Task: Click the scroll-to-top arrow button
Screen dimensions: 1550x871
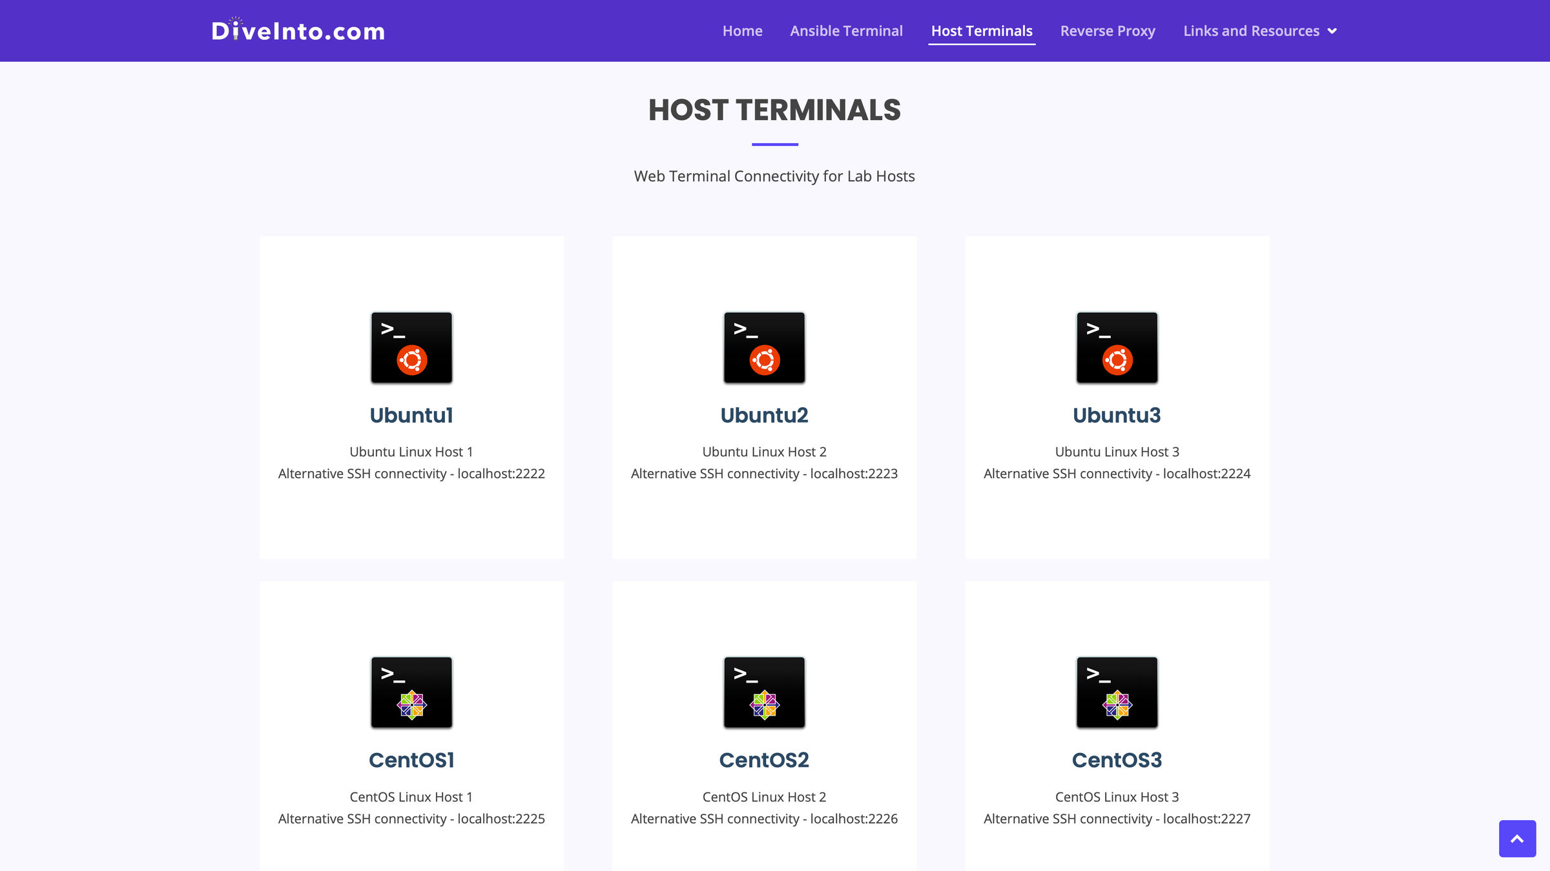Action: coord(1517,838)
